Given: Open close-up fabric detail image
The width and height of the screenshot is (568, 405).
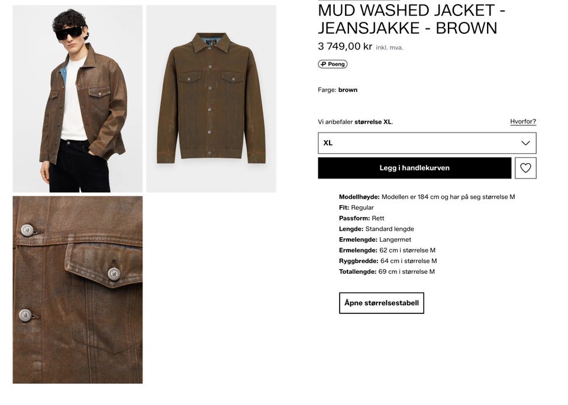Looking at the screenshot, I should coord(78,290).
